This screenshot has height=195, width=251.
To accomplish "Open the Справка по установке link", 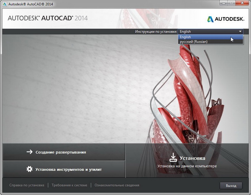I will point(27,185).
